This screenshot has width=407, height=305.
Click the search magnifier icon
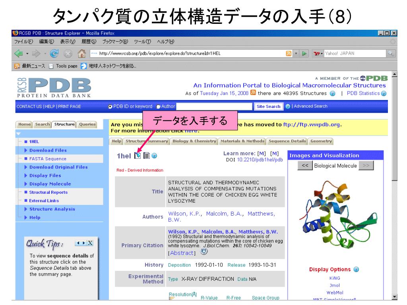[x=390, y=54]
